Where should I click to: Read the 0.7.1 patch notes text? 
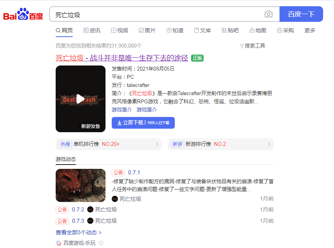point(193,185)
